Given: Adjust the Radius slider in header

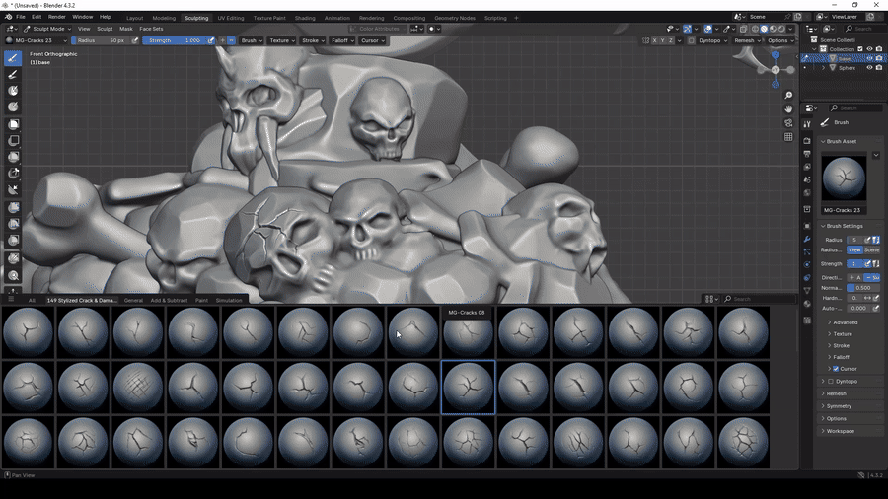Looking at the screenshot, I should point(101,40).
